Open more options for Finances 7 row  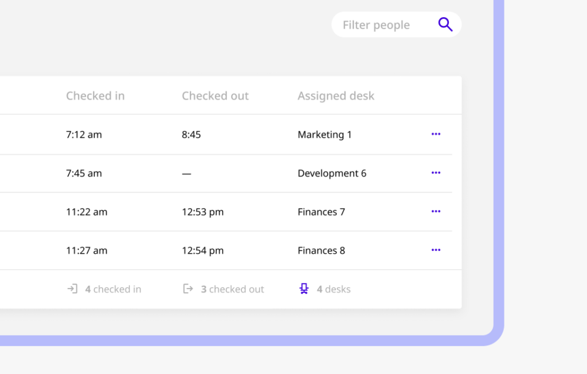click(436, 211)
